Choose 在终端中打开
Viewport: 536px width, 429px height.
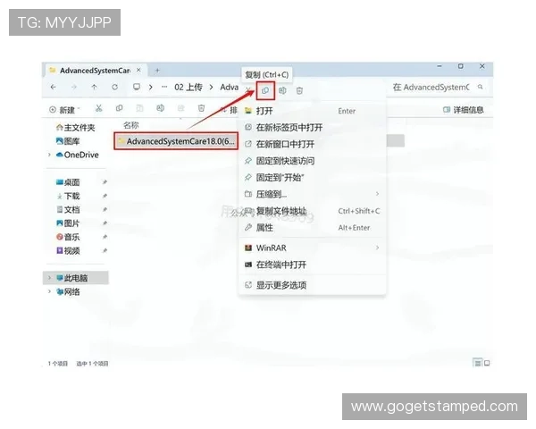[313, 265]
